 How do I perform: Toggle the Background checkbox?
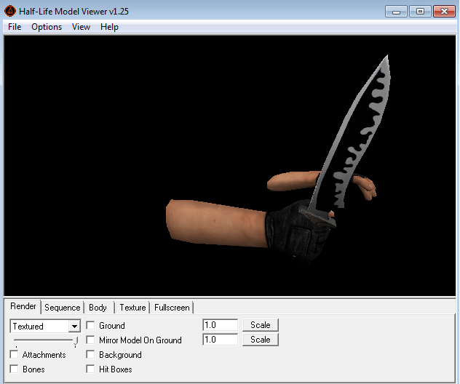coord(90,355)
